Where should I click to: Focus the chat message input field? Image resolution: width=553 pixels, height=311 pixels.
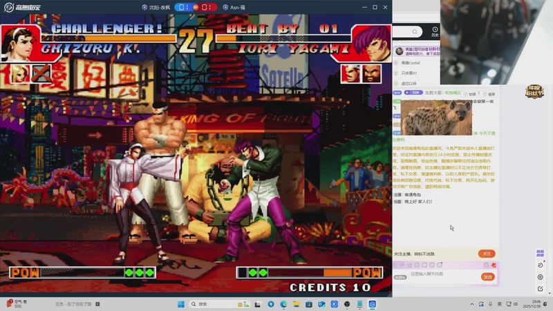[444, 274]
